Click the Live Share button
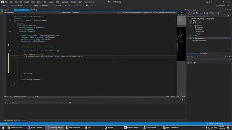The image size is (232, 130). click(x=220, y=6)
